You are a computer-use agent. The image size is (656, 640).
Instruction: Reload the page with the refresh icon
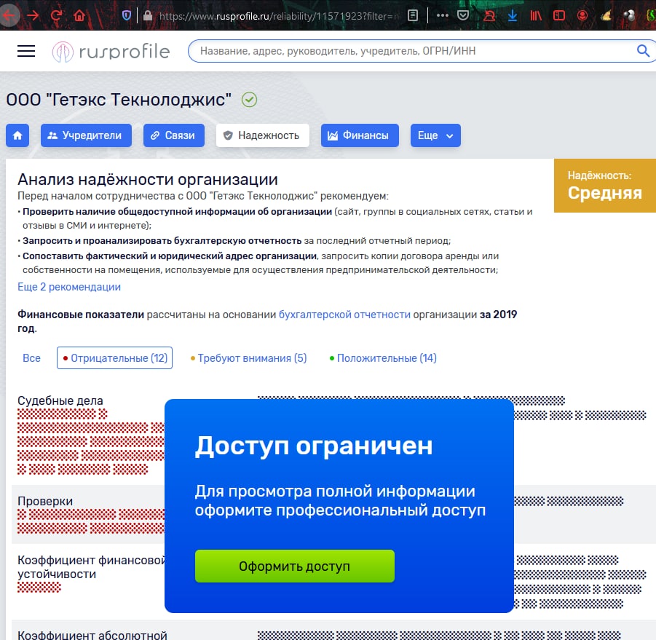(x=56, y=16)
